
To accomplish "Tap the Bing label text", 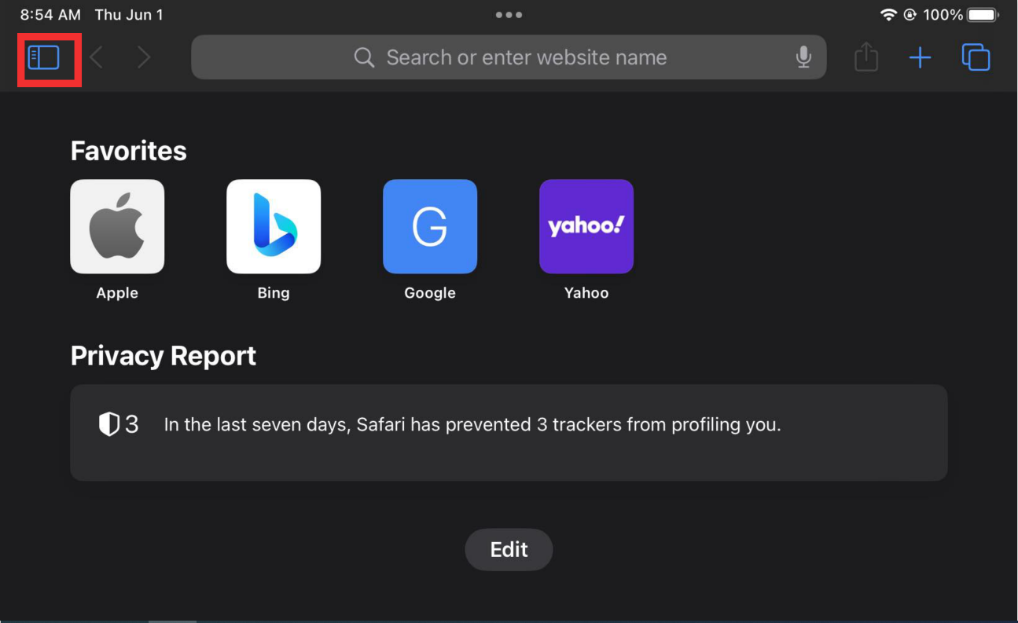I will [x=274, y=293].
